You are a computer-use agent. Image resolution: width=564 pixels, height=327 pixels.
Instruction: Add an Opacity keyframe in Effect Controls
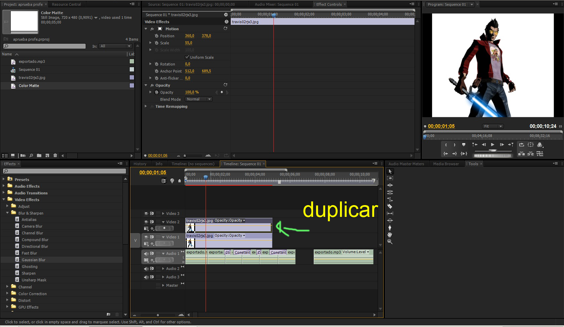(x=222, y=92)
